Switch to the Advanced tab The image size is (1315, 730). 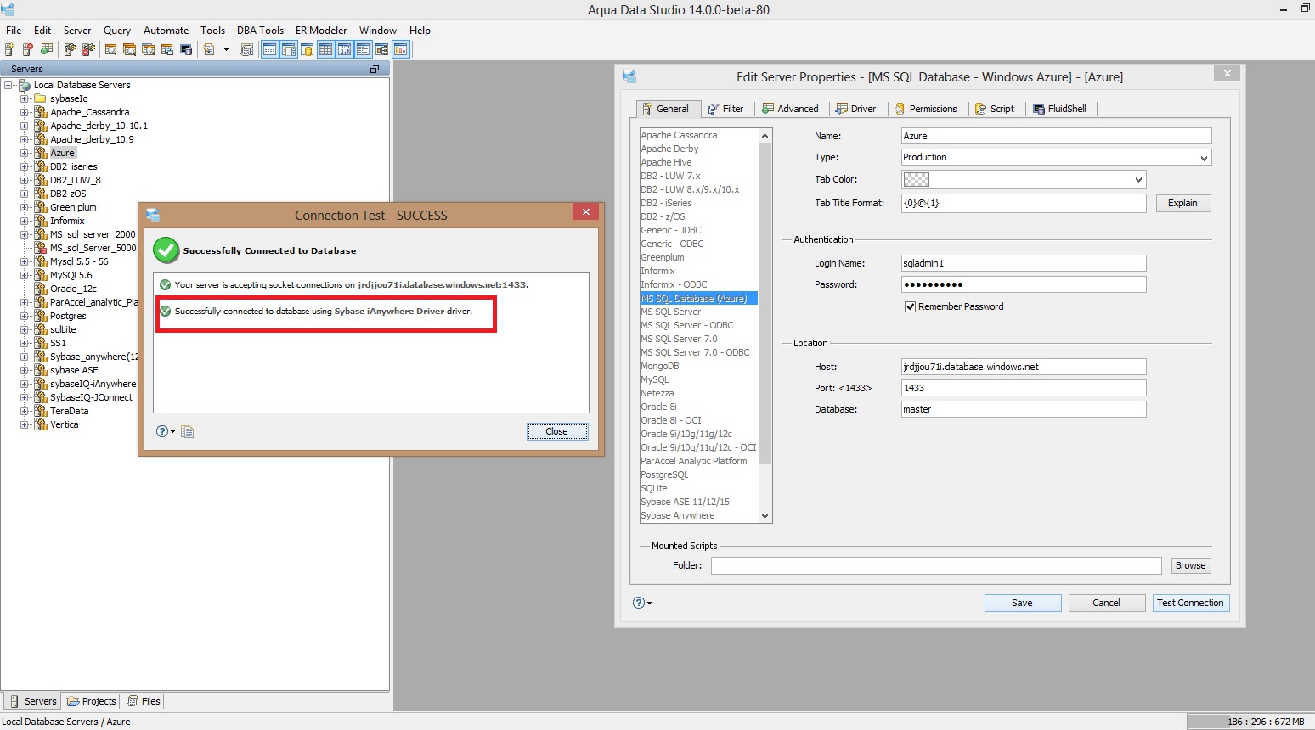tap(790, 109)
